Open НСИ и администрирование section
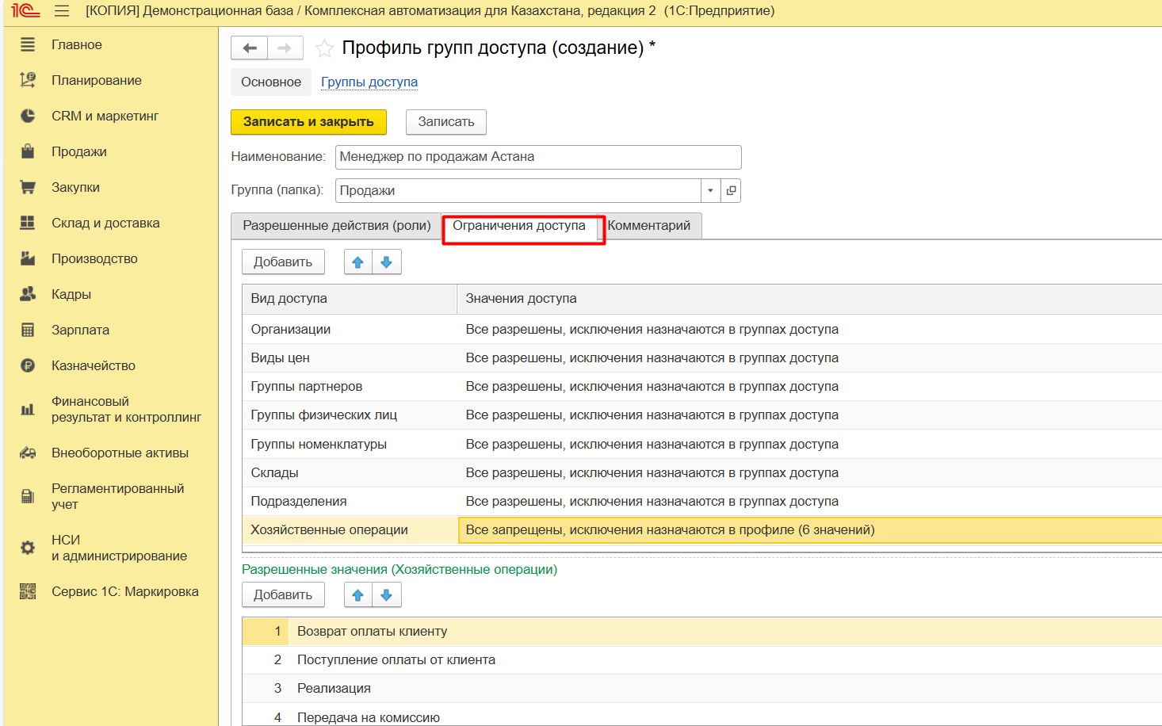This screenshot has height=726, width=1162. coord(119,548)
